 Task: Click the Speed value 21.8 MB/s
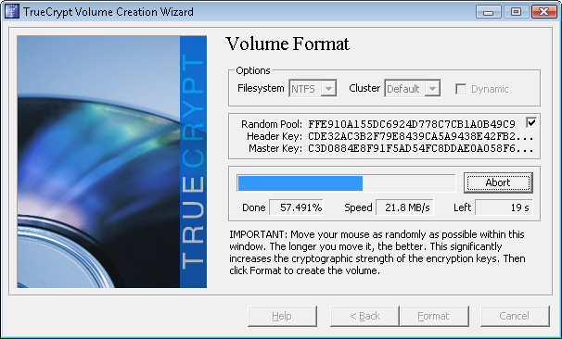pos(404,207)
